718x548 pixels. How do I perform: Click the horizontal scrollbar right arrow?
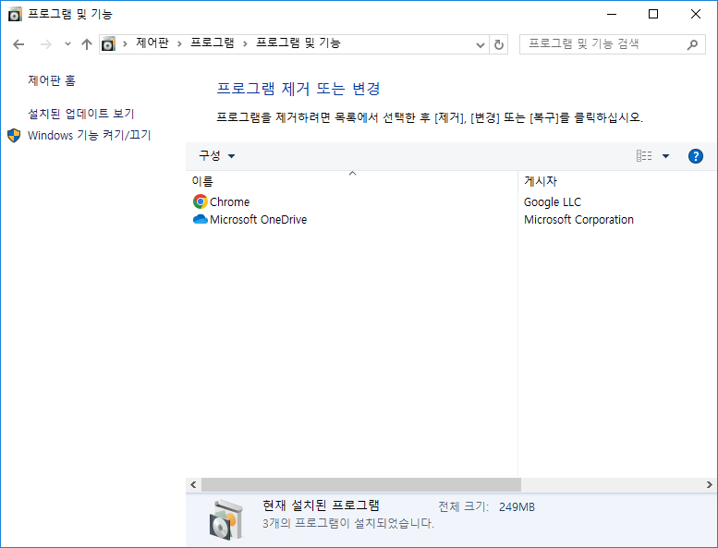(x=710, y=484)
